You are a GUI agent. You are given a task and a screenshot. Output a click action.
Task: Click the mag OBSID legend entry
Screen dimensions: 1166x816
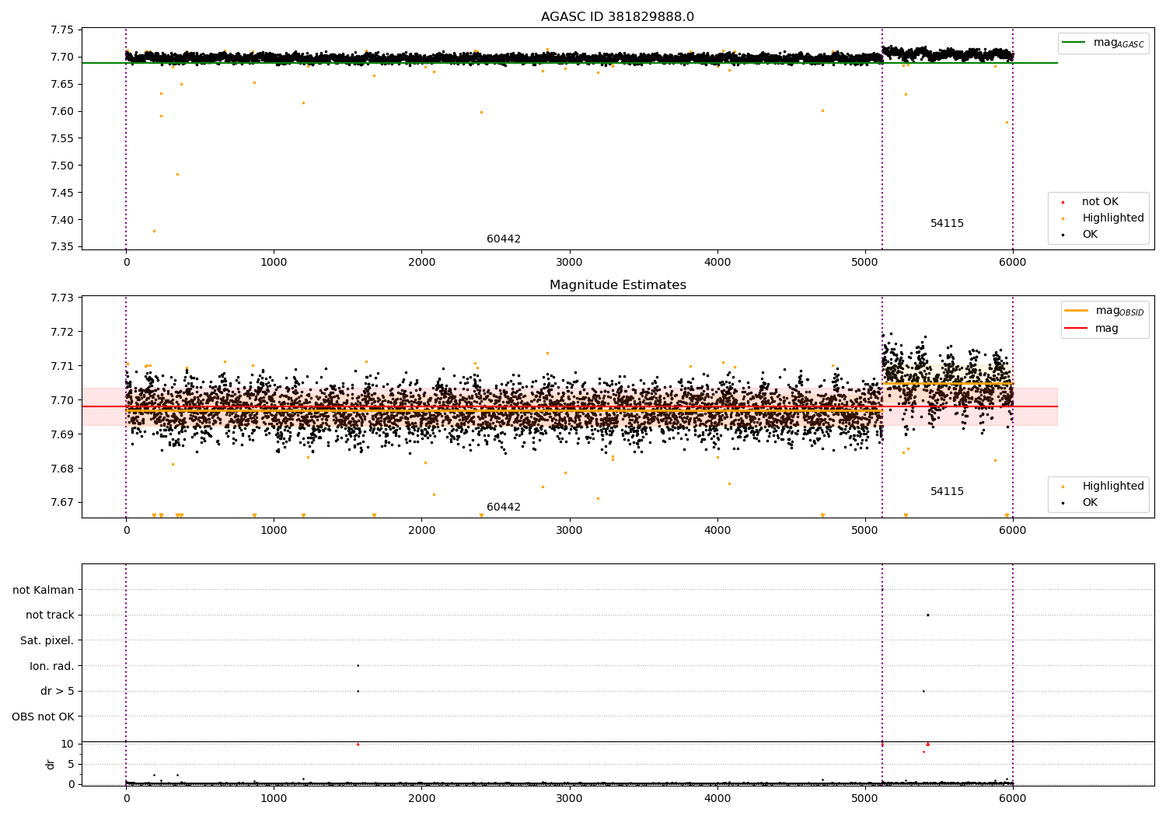1105,311
